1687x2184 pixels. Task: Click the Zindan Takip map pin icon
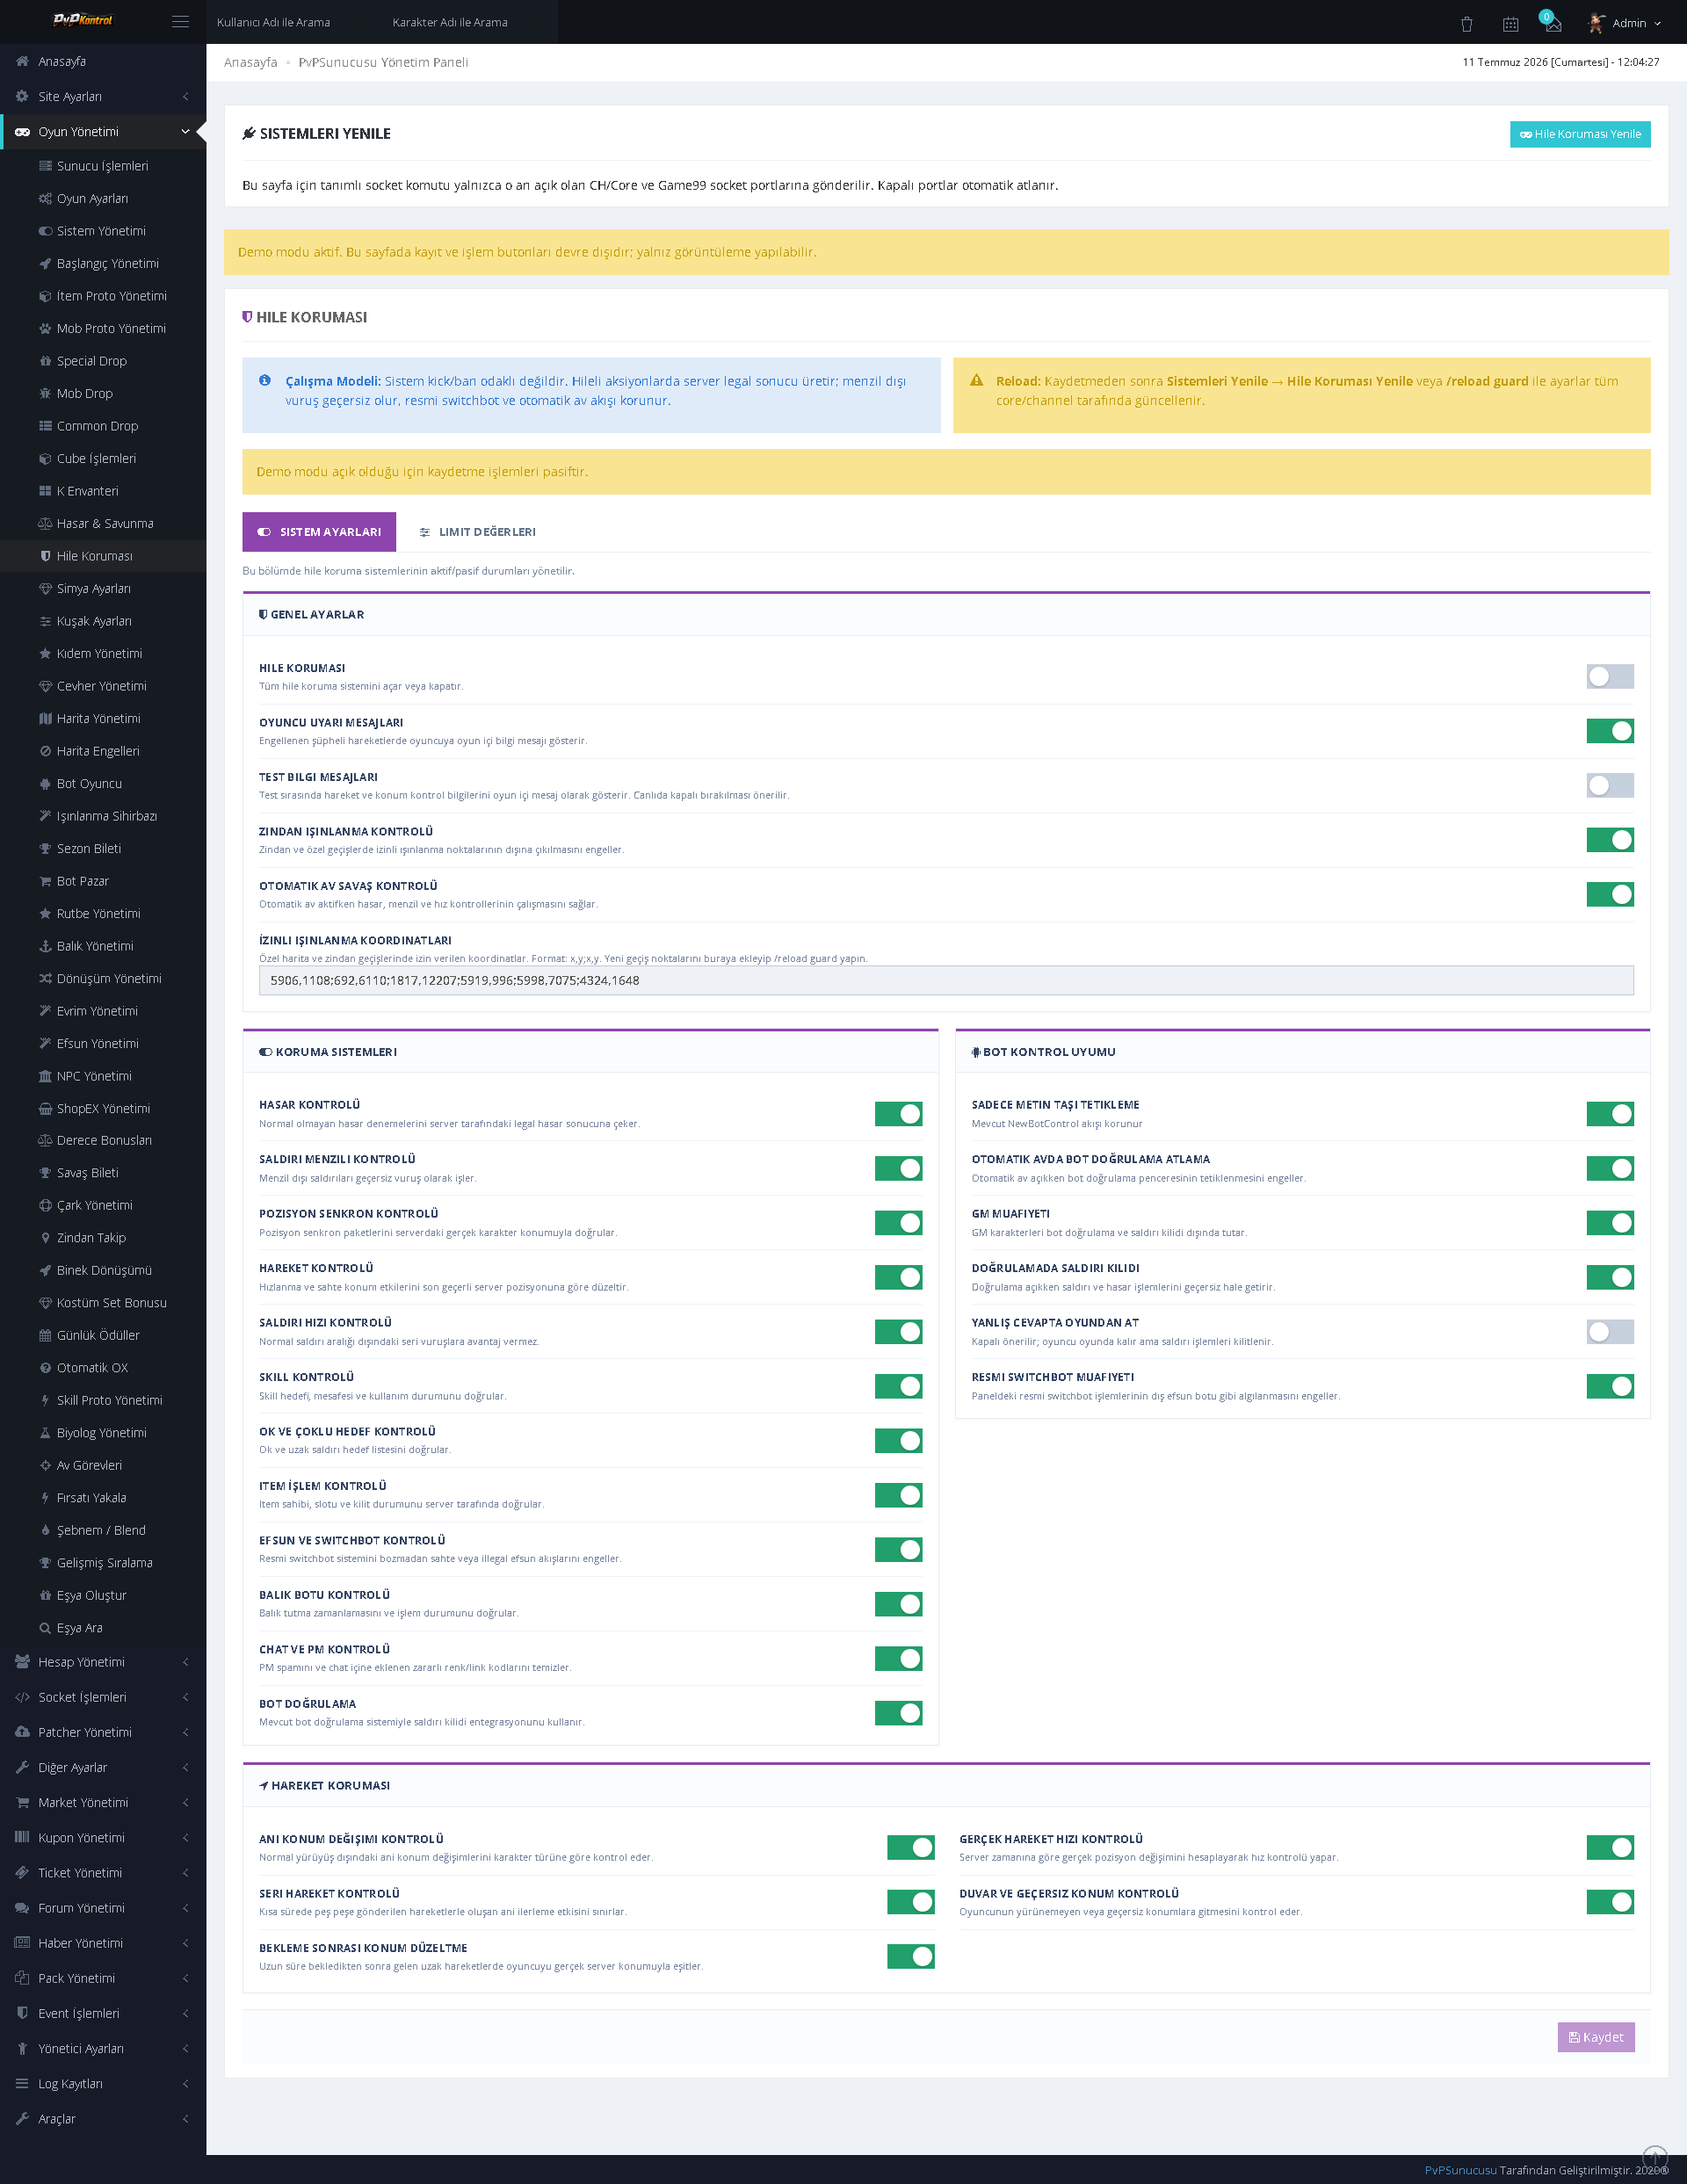[x=45, y=1238]
